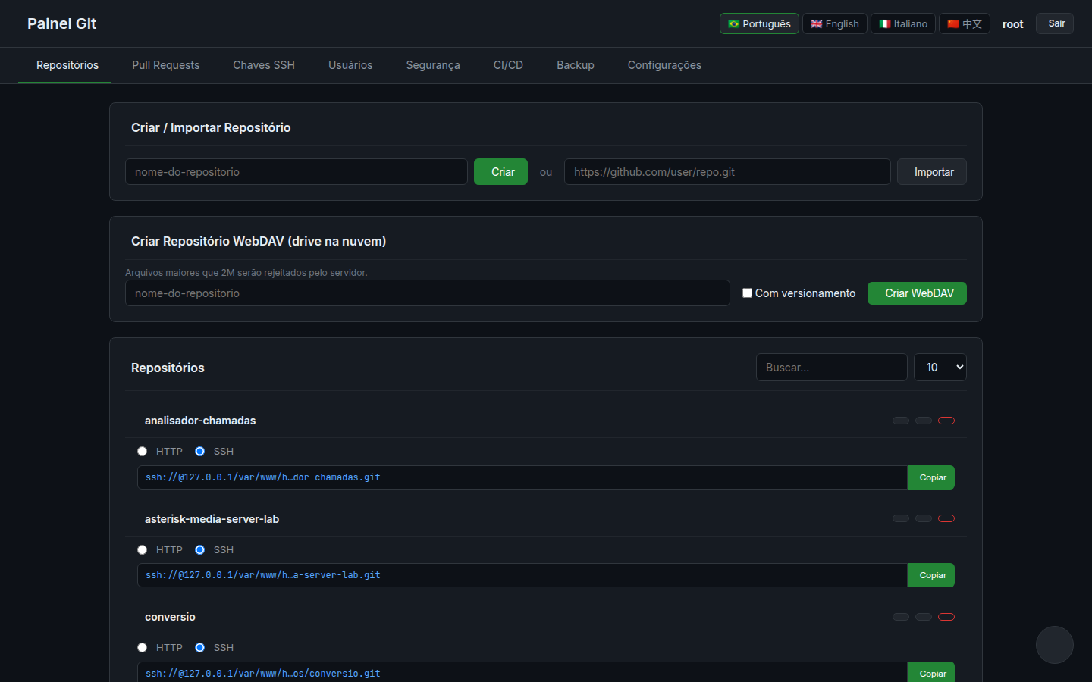The image size is (1092, 682).
Task: Open the Configurações tab
Action: click(664, 65)
